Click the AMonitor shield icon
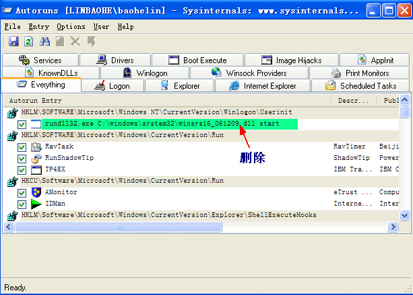The width and height of the screenshot is (413, 295). [36, 193]
